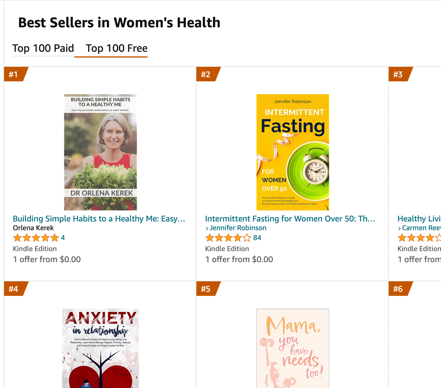The image size is (441, 388).
Task: Click star rating on the #3 book
Action: tap(419, 238)
